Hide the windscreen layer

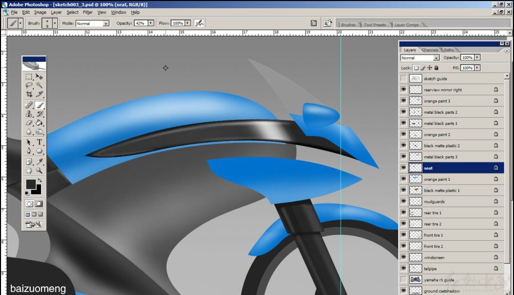pos(404,257)
